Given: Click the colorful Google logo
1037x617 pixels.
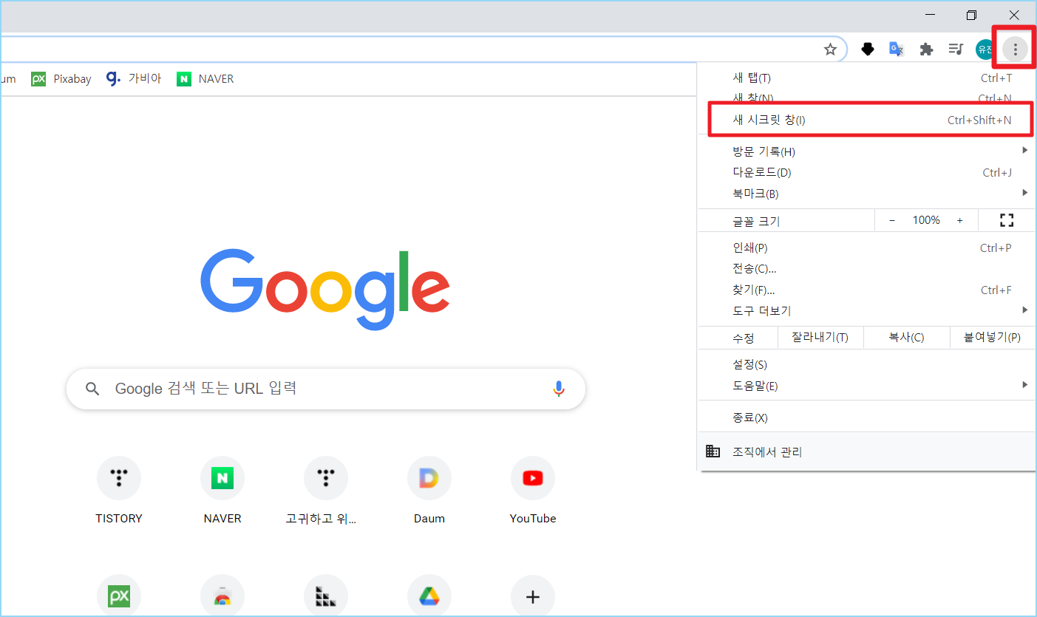Looking at the screenshot, I should pyautogui.click(x=325, y=290).
